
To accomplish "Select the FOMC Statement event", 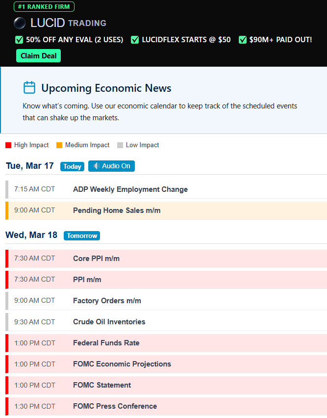I will [x=166, y=385].
